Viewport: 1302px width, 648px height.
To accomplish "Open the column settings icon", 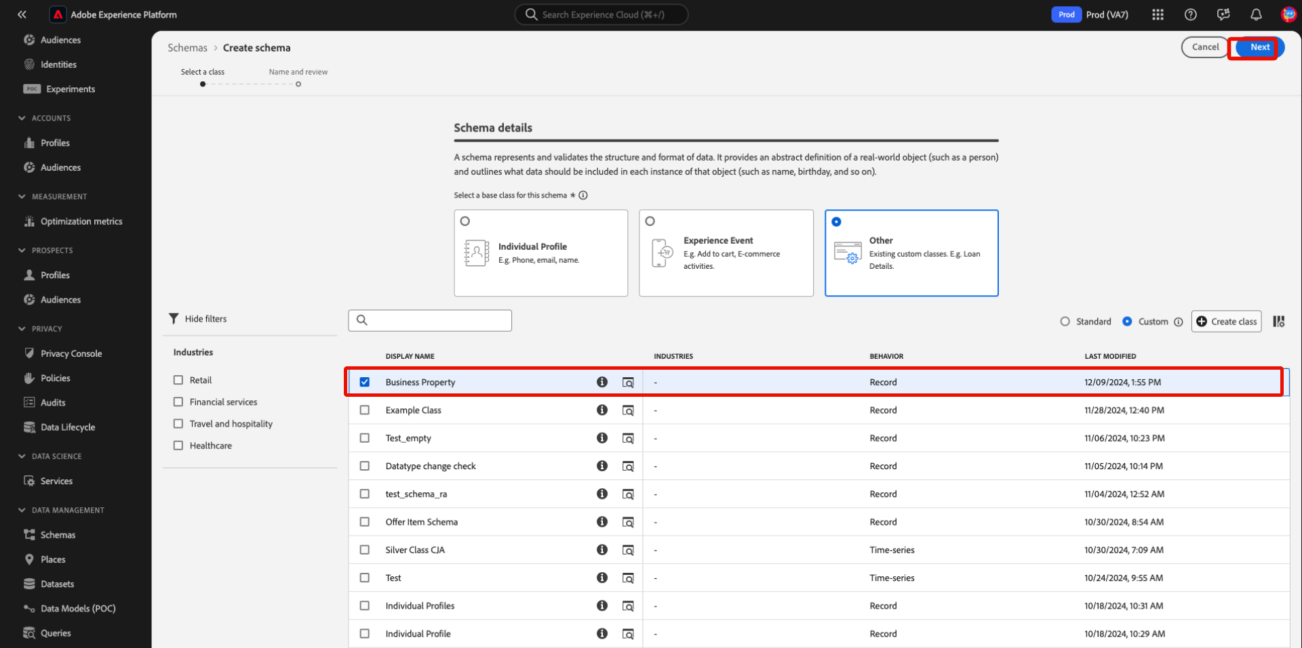I will (1278, 322).
